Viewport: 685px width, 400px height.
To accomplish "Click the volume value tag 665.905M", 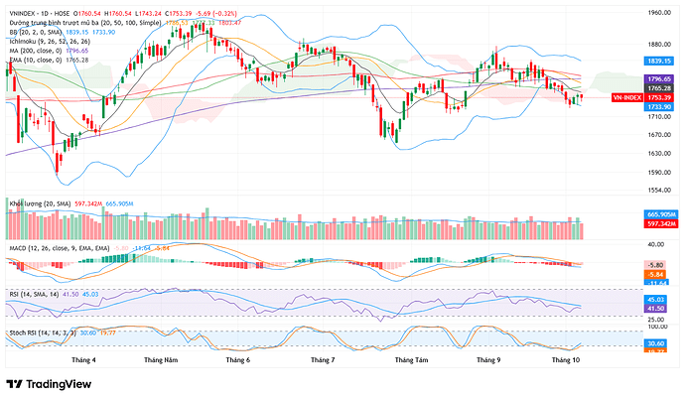I will pyautogui.click(x=661, y=214).
